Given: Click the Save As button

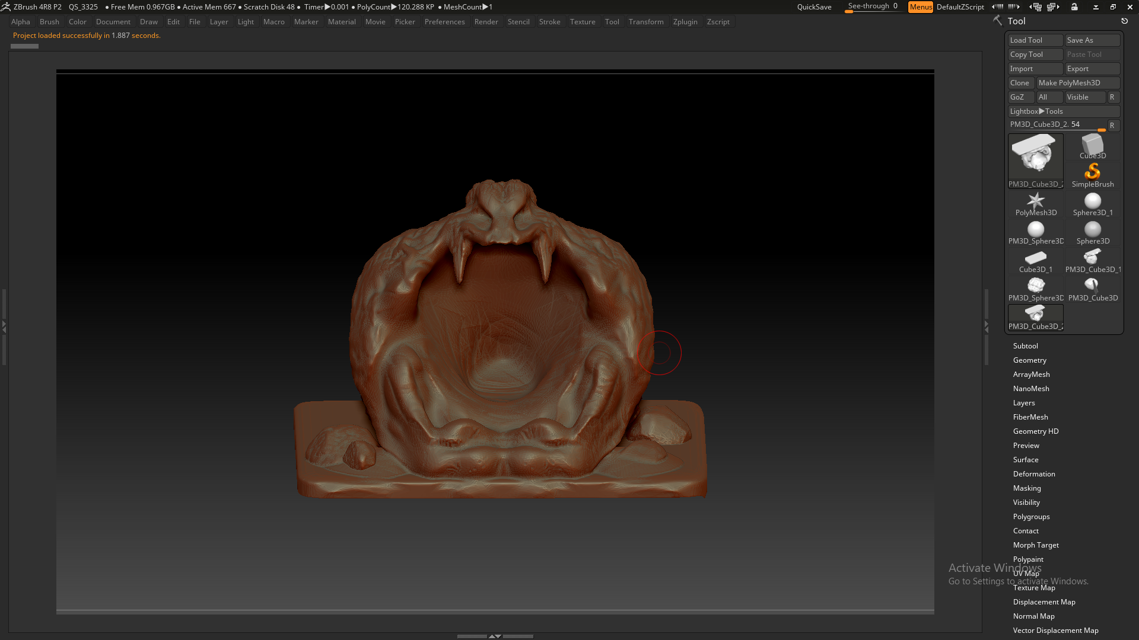Looking at the screenshot, I should pyautogui.click(x=1093, y=40).
